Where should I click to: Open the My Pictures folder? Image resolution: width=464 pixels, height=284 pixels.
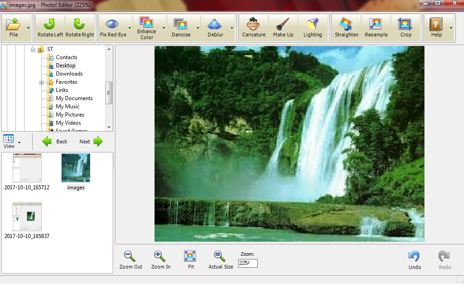70,114
